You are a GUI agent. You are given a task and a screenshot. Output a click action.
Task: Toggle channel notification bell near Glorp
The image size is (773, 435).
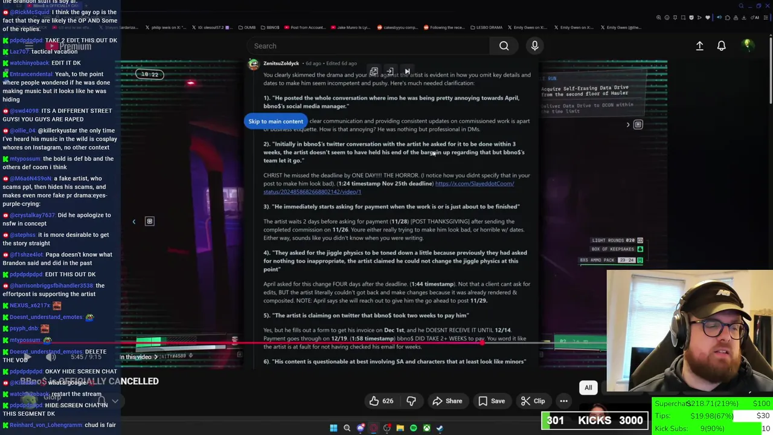tap(101, 401)
